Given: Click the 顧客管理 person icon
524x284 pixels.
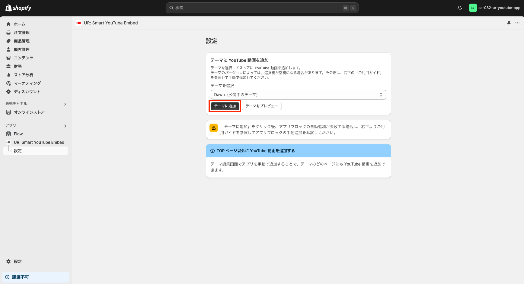Looking at the screenshot, I should click(x=8, y=49).
